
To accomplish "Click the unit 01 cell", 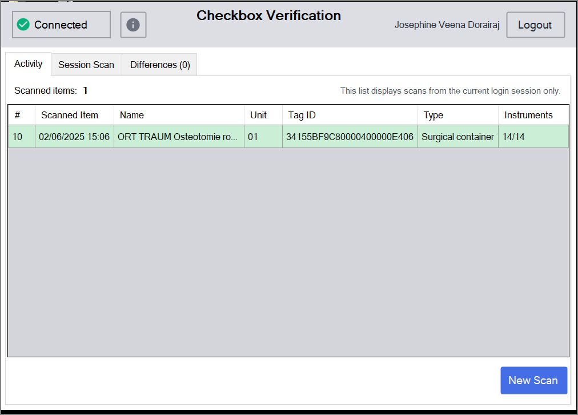I will tap(263, 137).
